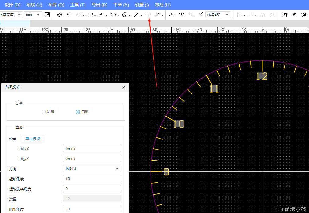Expand the 线条45° routing angle dropdown
The width and height of the screenshot is (309, 213).
click(x=218, y=15)
